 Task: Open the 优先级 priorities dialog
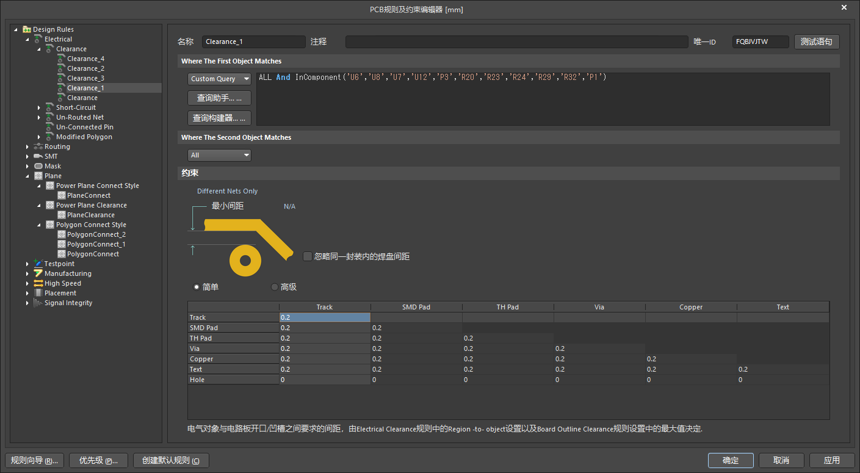pyautogui.click(x=98, y=460)
